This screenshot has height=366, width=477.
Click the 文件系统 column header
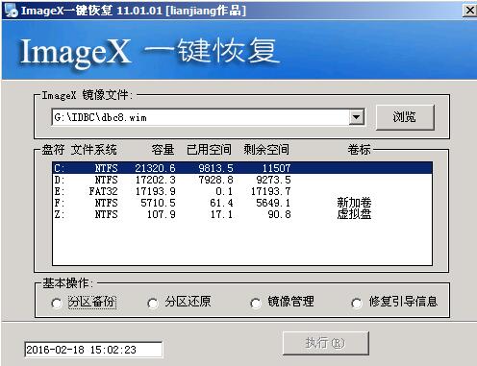pos(94,150)
